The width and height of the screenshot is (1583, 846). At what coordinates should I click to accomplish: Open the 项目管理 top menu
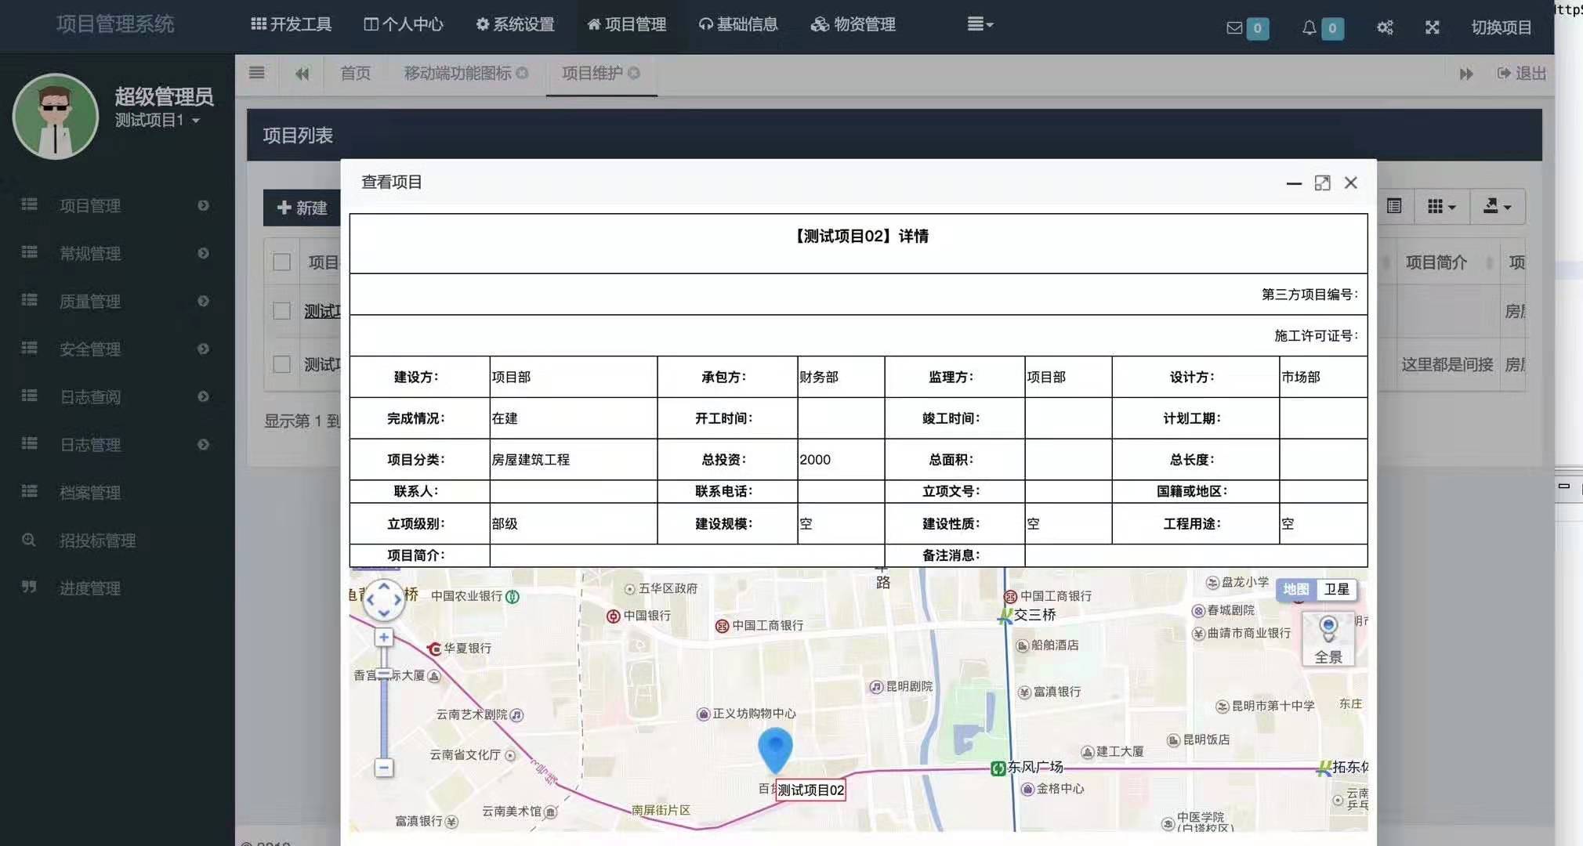point(626,24)
